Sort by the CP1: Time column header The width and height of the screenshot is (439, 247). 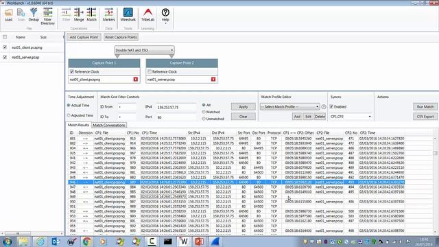(x=163, y=132)
